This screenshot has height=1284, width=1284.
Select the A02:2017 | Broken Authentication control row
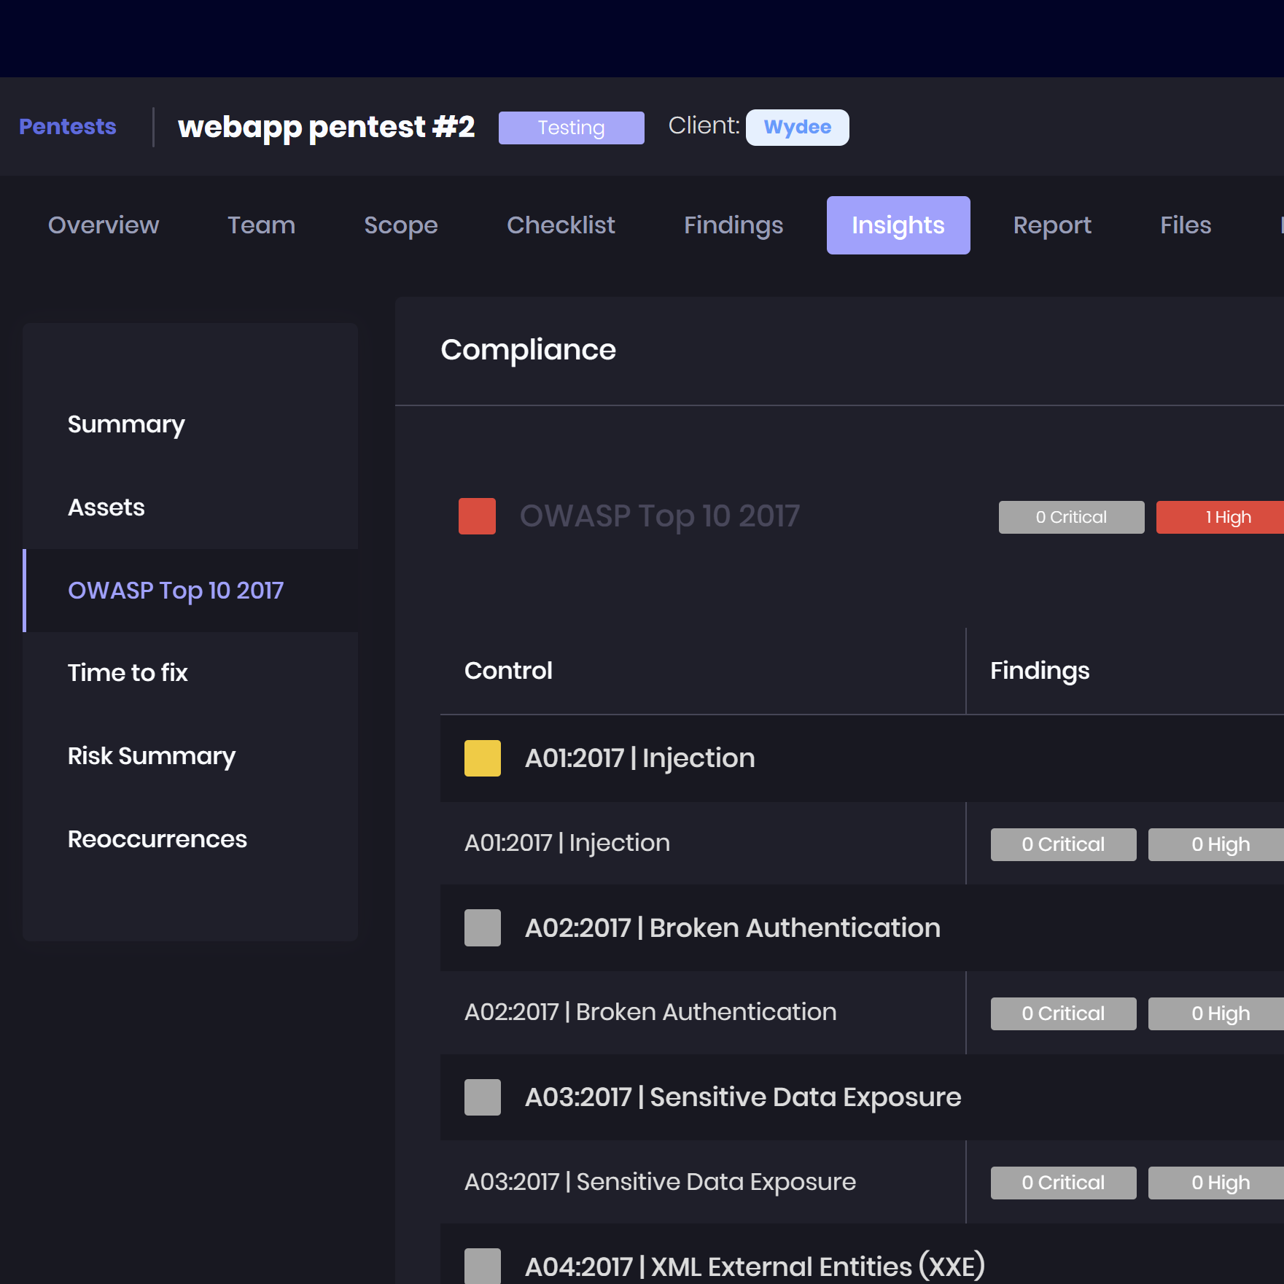tap(650, 1012)
